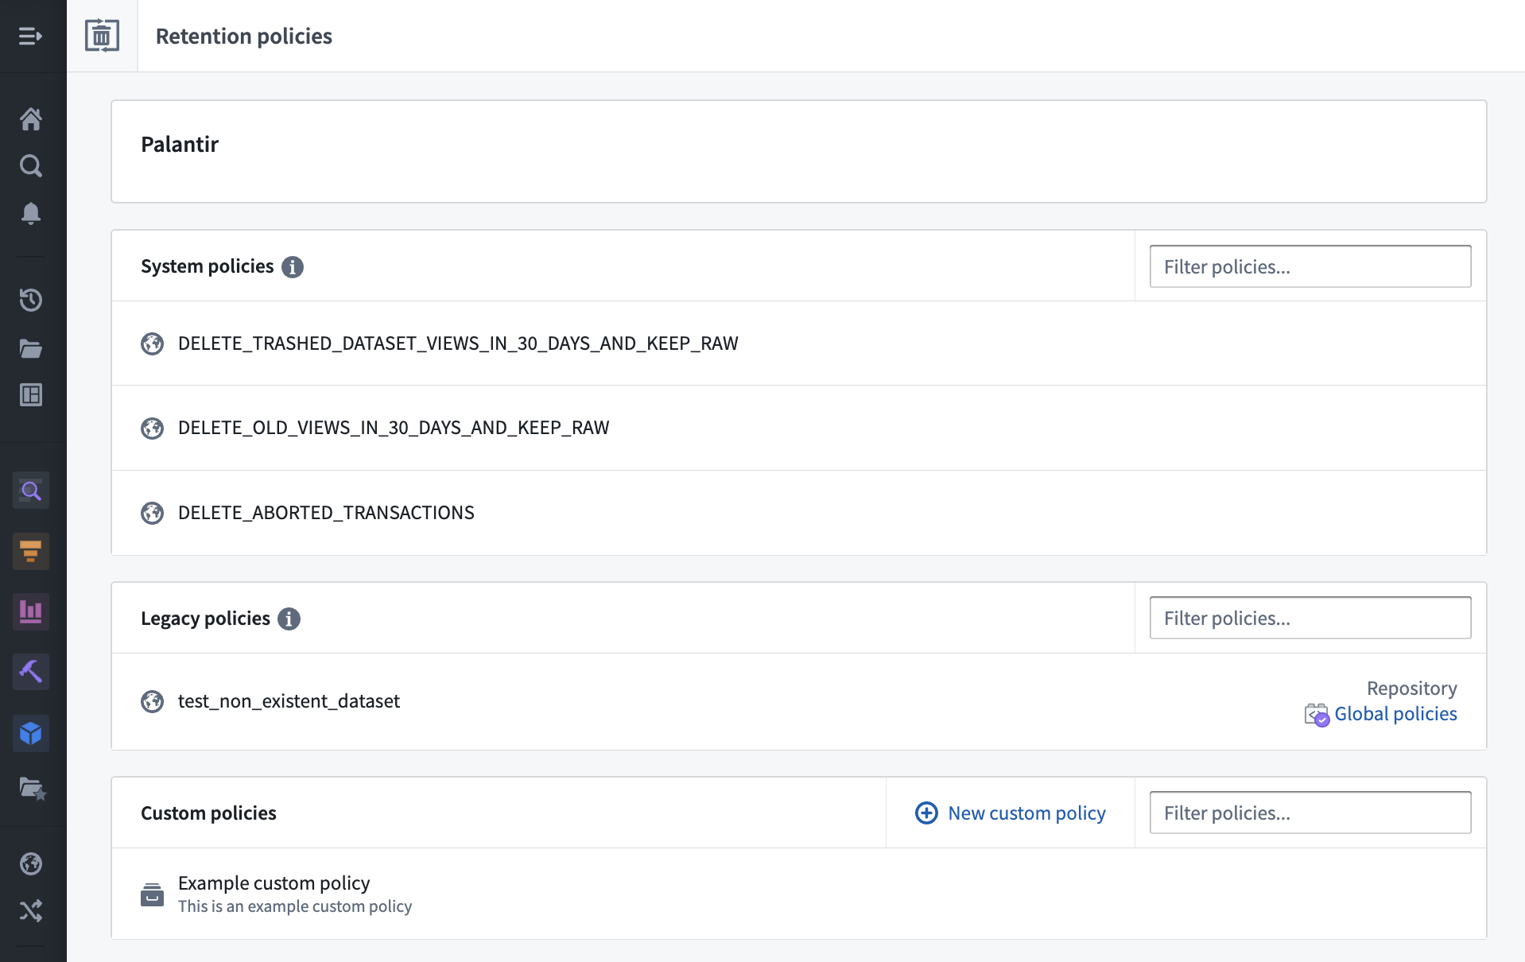Open the Global policies repository link
The height and width of the screenshot is (962, 1525).
(1395, 714)
